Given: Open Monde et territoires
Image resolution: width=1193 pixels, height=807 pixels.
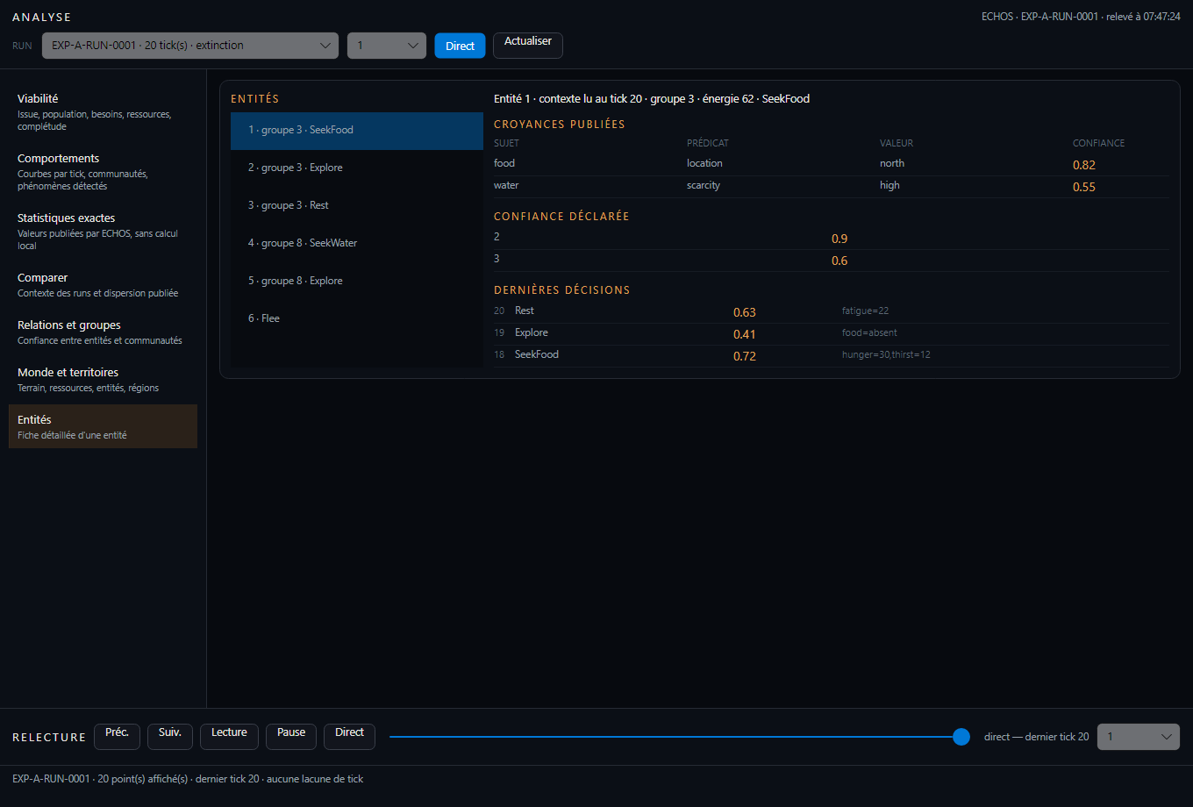Looking at the screenshot, I should [103, 379].
